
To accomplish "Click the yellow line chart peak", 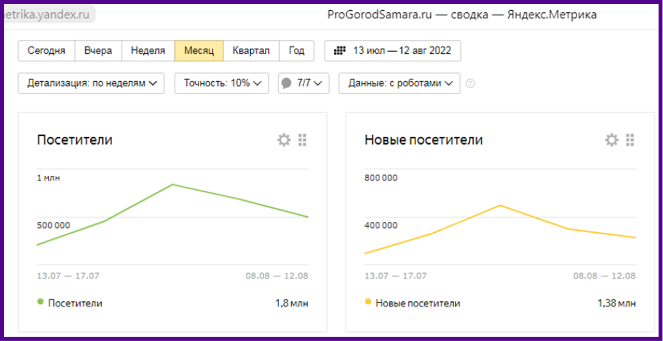I will [500, 205].
